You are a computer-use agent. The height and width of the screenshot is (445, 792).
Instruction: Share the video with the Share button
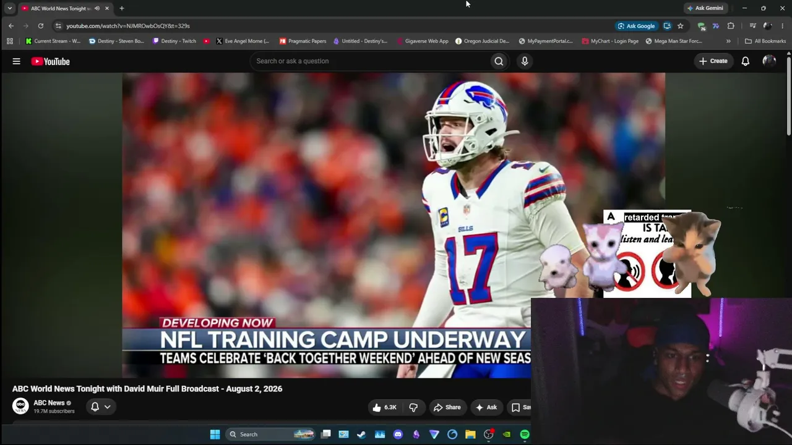pos(447,407)
